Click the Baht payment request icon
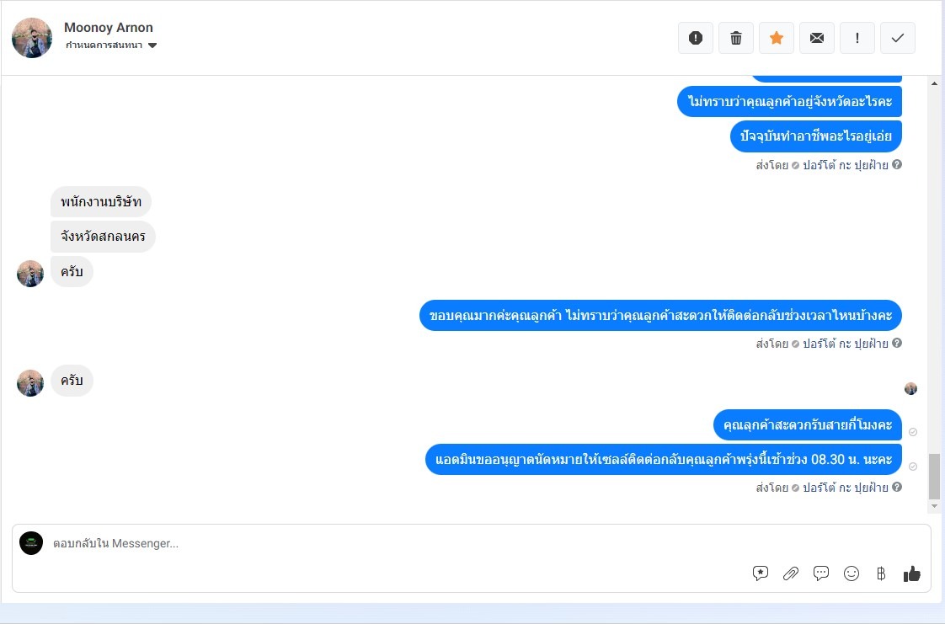Image resolution: width=945 pixels, height=624 pixels. tap(880, 573)
